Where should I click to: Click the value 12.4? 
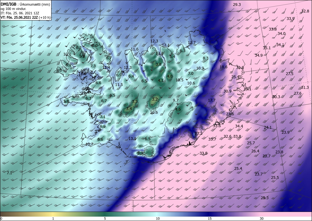pos(106,68)
